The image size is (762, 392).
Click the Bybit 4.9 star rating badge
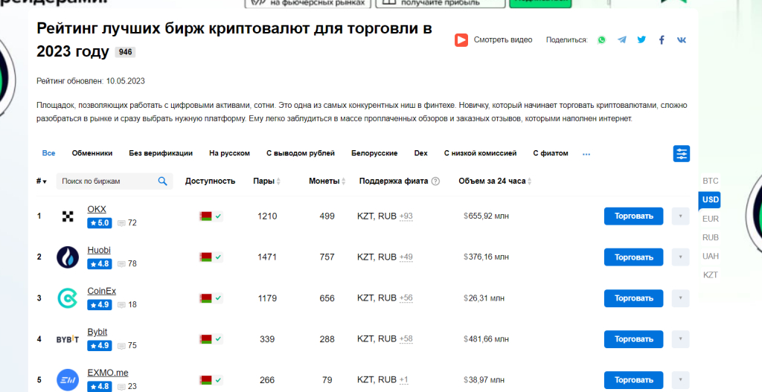click(x=100, y=346)
